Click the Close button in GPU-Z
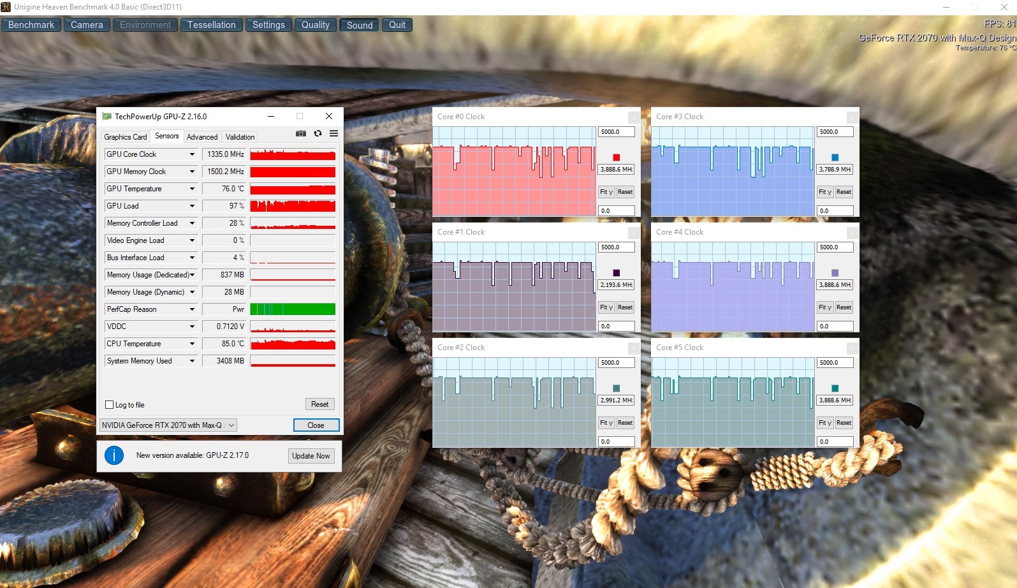This screenshot has width=1017, height=588. click(x=316, y=425)
